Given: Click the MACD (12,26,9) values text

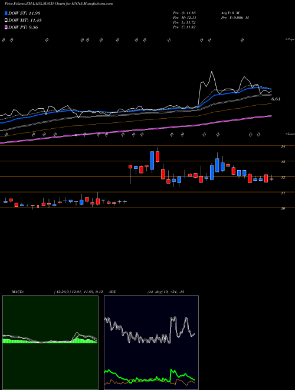Looking at the screenshot, I should click(78, 292).
